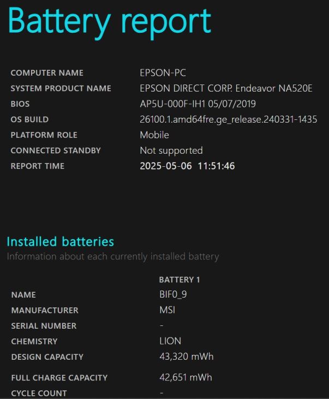Click the Battery report title
This screenshot has height=399, width=329.
pos(110,22)
